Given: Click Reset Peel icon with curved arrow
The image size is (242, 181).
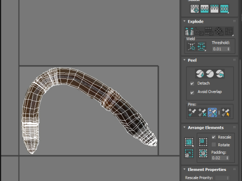Looking at the screenshot, I should click(220, 73).
